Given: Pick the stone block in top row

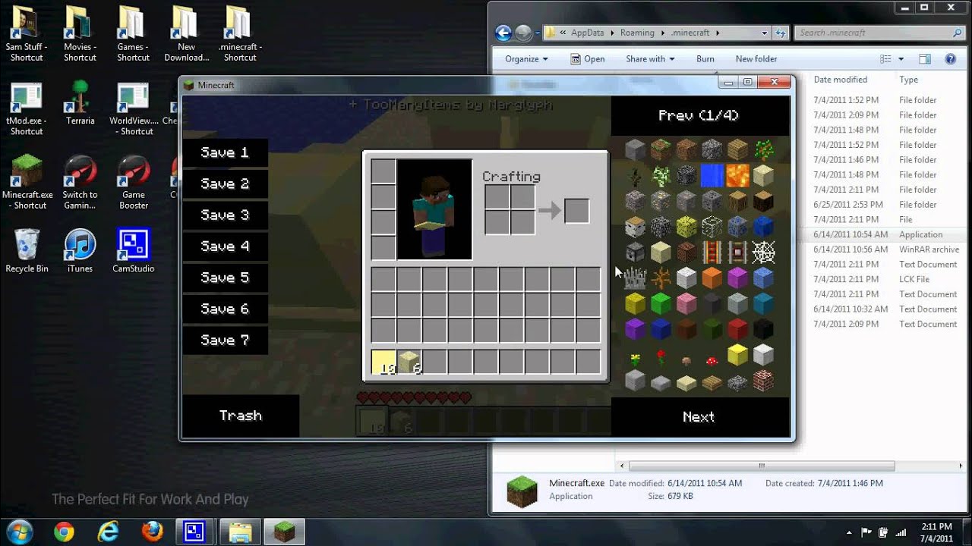Looking at the screenshot, I should pos(635,149).
